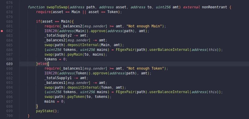Place cursor on payToken call
Screen dimensions: 249x119
click(x=75, y=97)
